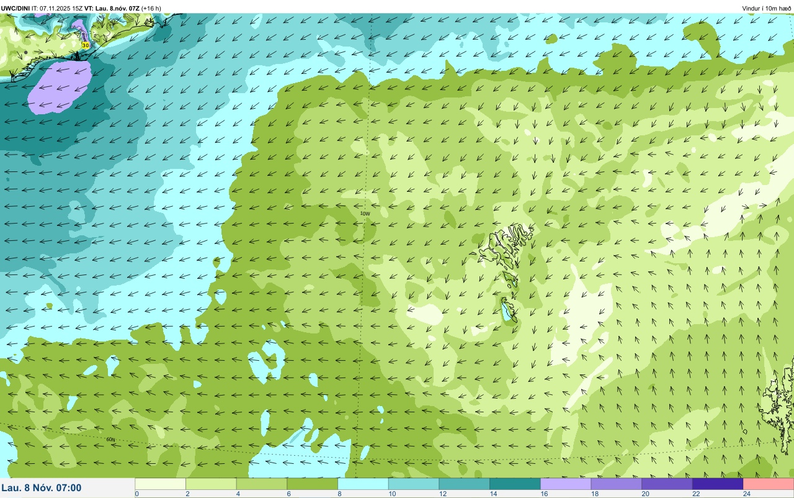Click the large purple high-wind area

pos(60,87)
